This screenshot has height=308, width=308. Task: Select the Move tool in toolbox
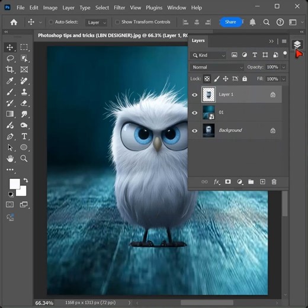pyautogui.click(x=9, y=47)
